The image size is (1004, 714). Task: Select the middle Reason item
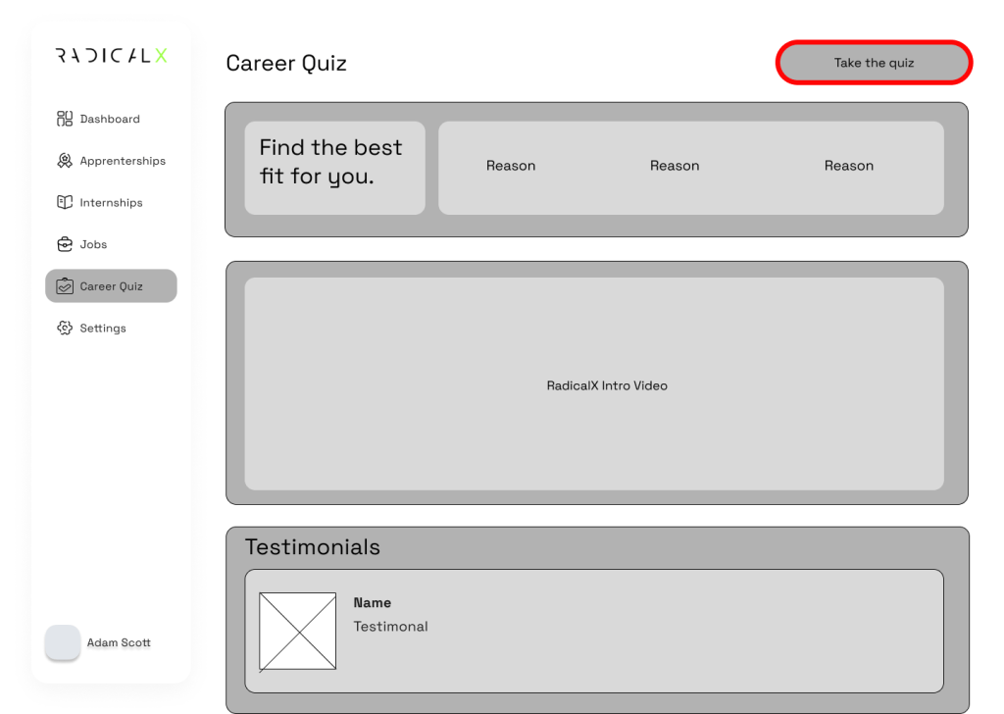tap(675, 166)
